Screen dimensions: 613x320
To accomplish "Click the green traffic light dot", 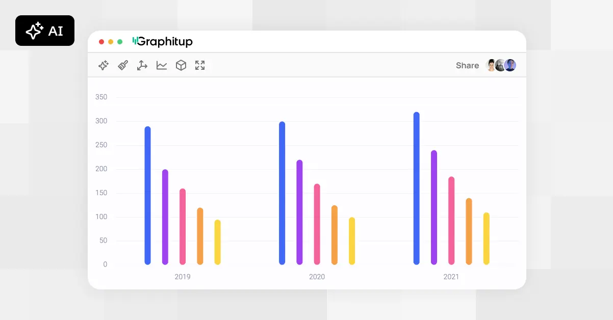I will point(119,42).
